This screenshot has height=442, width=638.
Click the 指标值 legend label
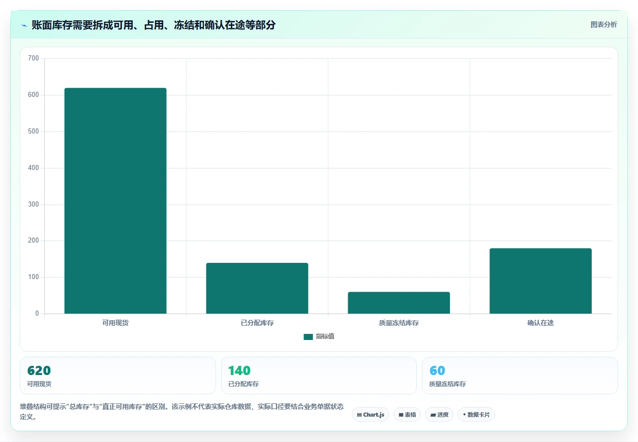(x=325, y=336)
